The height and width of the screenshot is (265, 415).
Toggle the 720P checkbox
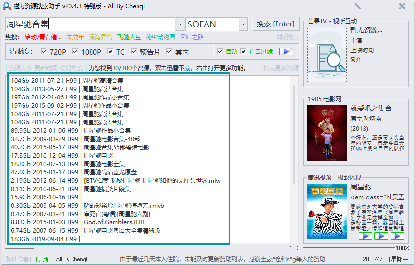click(x=44, y=51)
